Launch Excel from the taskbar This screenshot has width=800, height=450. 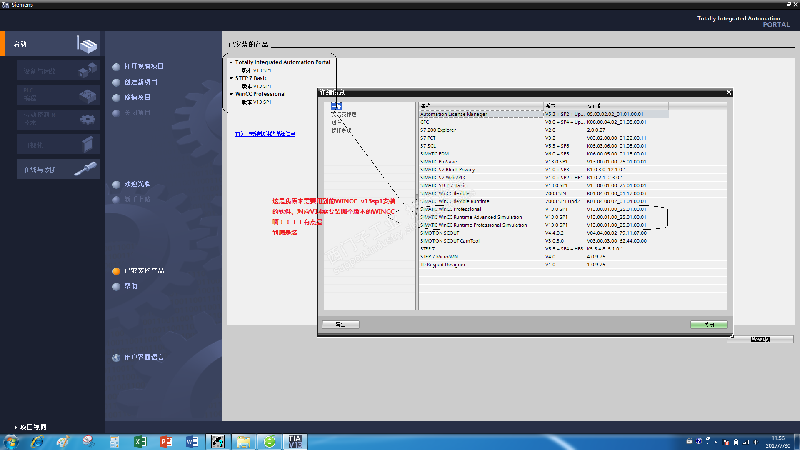[140, 442]
